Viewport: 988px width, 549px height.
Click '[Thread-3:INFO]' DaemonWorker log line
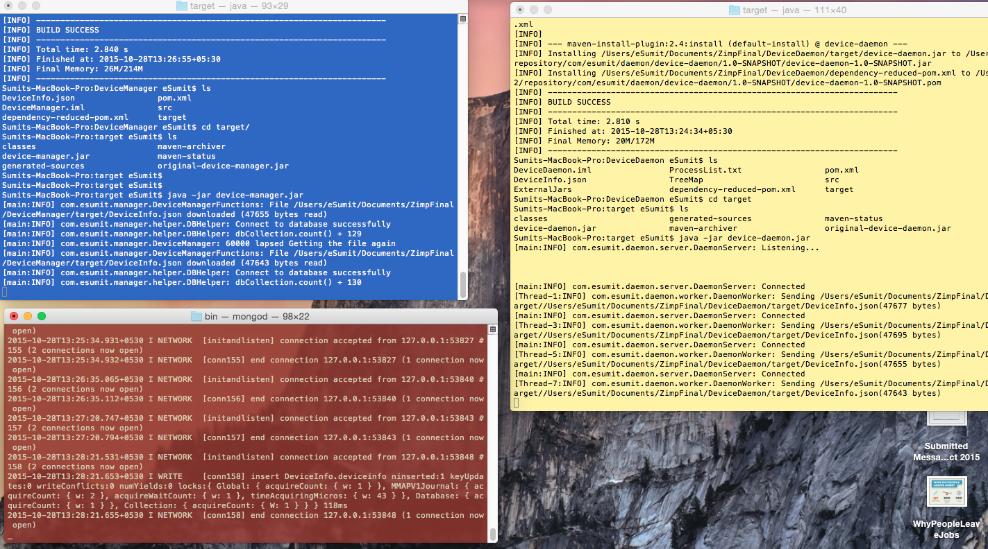point(751,325)
